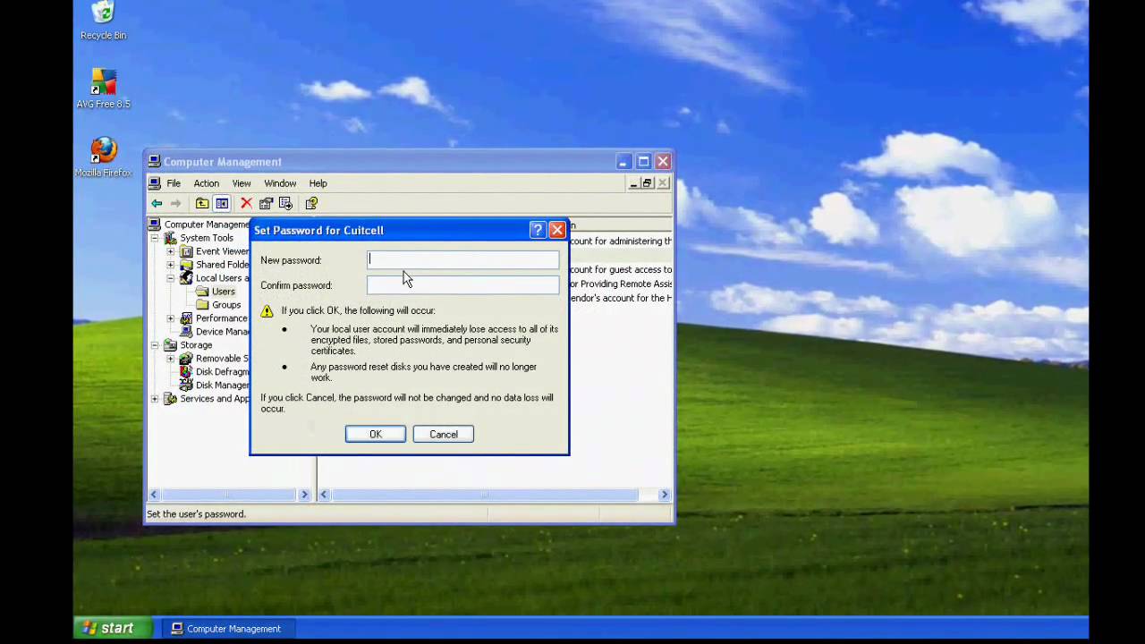
Task: Click the toolbar Help icon
Action: coord(311,204)
